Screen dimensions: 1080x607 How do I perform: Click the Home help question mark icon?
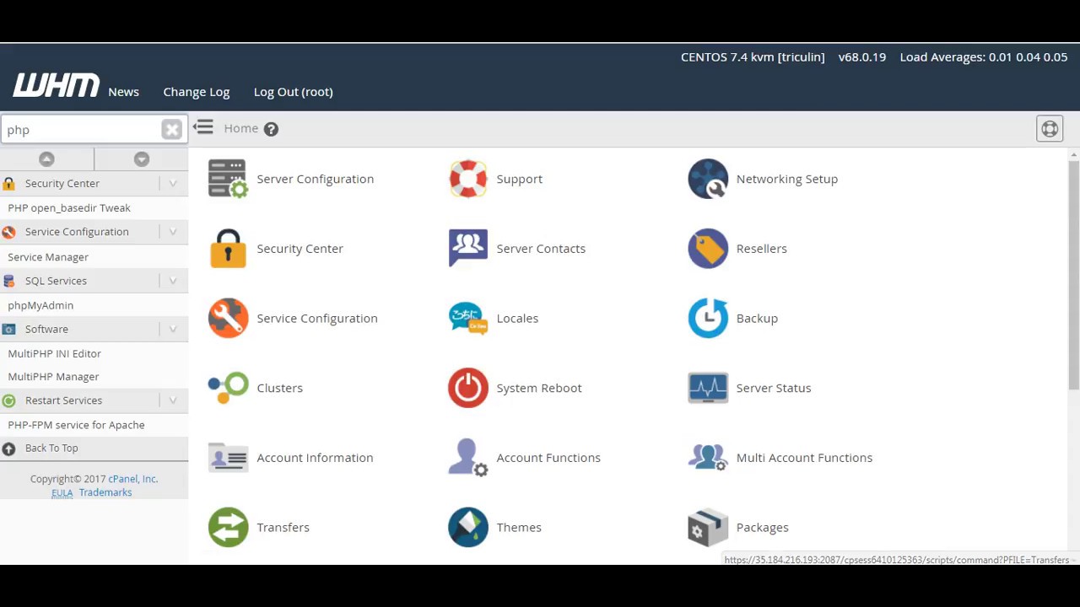tap(271, 129)
